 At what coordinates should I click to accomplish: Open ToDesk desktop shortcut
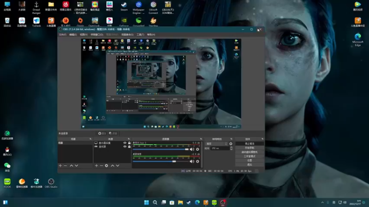pos(36,22)
